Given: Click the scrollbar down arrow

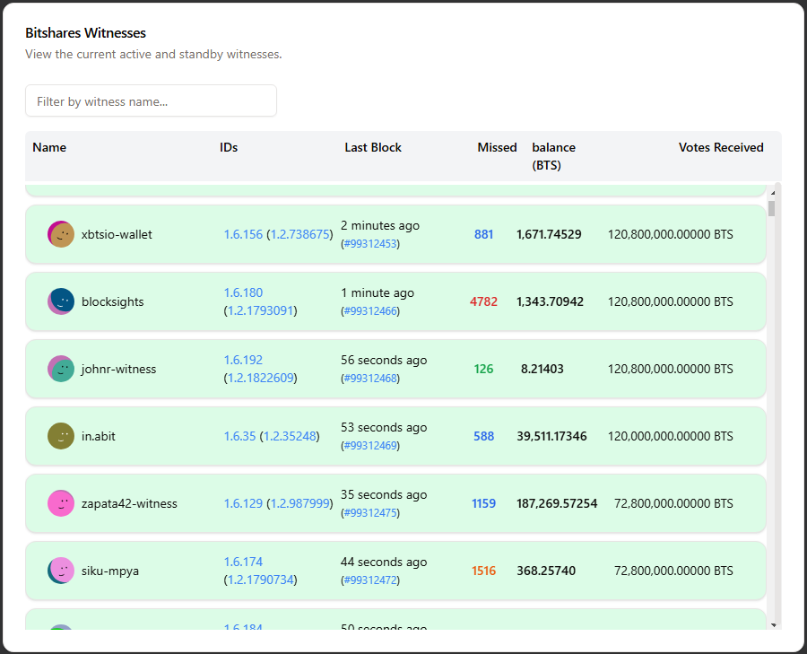Looking at the screenshot, I should point(773,625).
